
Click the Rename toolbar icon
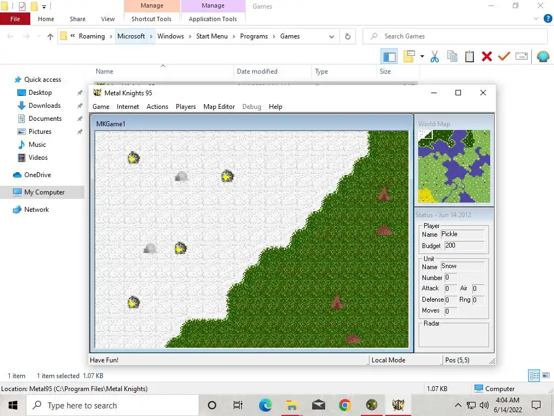pos(522,56)
